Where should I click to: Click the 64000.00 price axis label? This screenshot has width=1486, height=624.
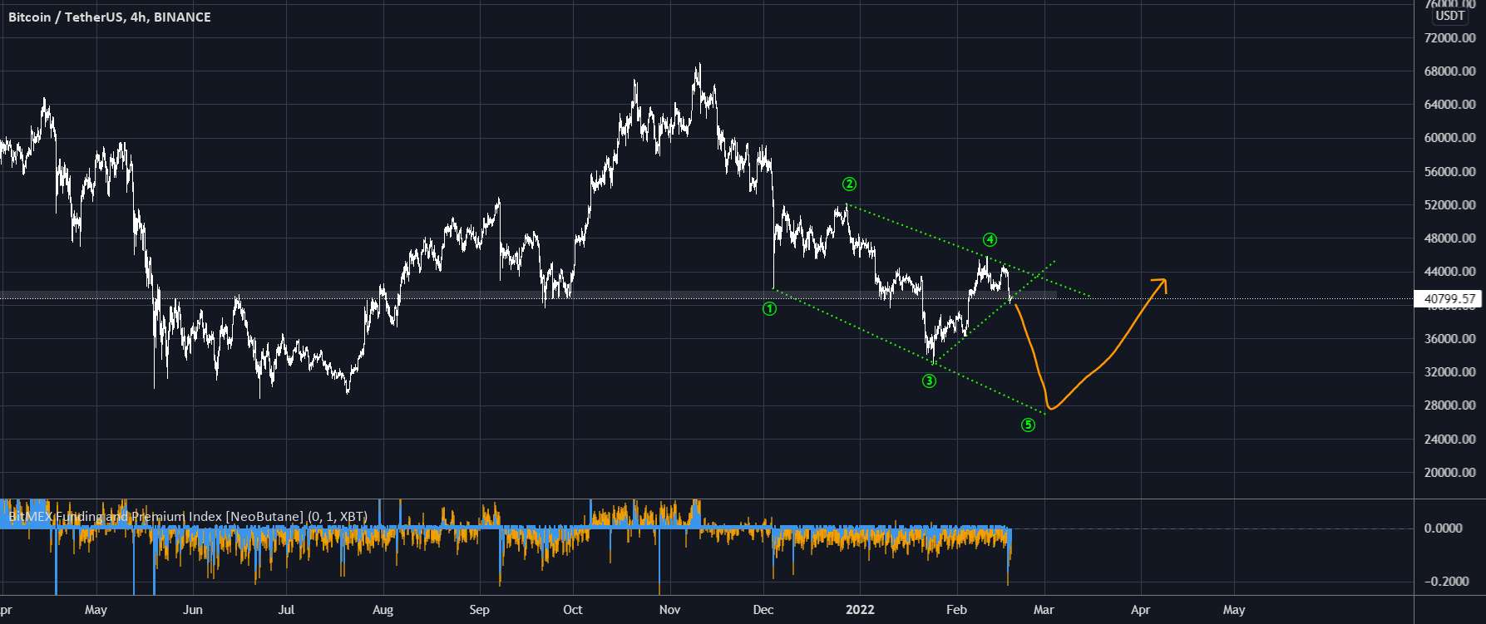pos(1450,105)
